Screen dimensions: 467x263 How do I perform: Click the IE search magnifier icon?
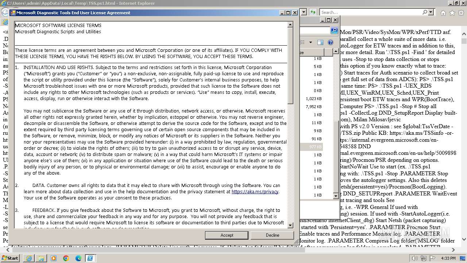point(425,12)
